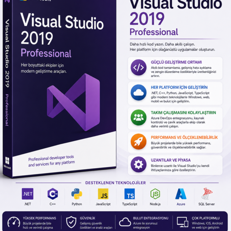Image resolution: width=231 pixels, height=231 pixels.
Task: Click 'Gelişmiş güvenlik özellikleri' footer text
Action: [96, 225]
